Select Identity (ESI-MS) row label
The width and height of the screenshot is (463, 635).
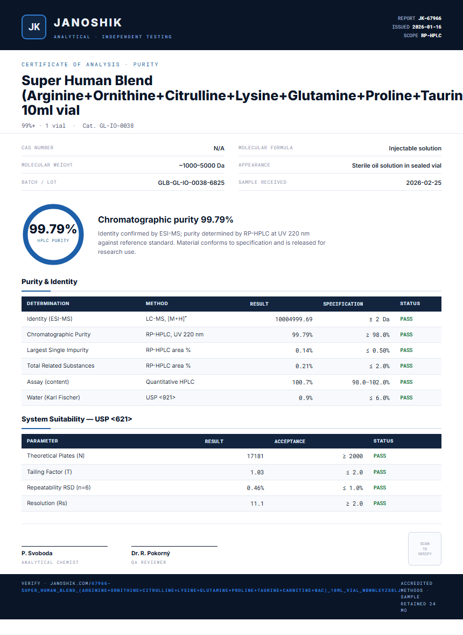(50, 319)
